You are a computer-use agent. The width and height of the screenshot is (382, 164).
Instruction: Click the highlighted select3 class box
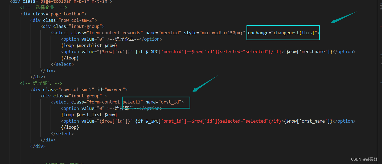(x=156, y=102)
